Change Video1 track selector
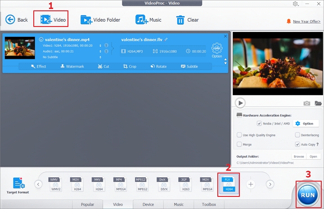 pyautogui.click(x=100, y=45)
